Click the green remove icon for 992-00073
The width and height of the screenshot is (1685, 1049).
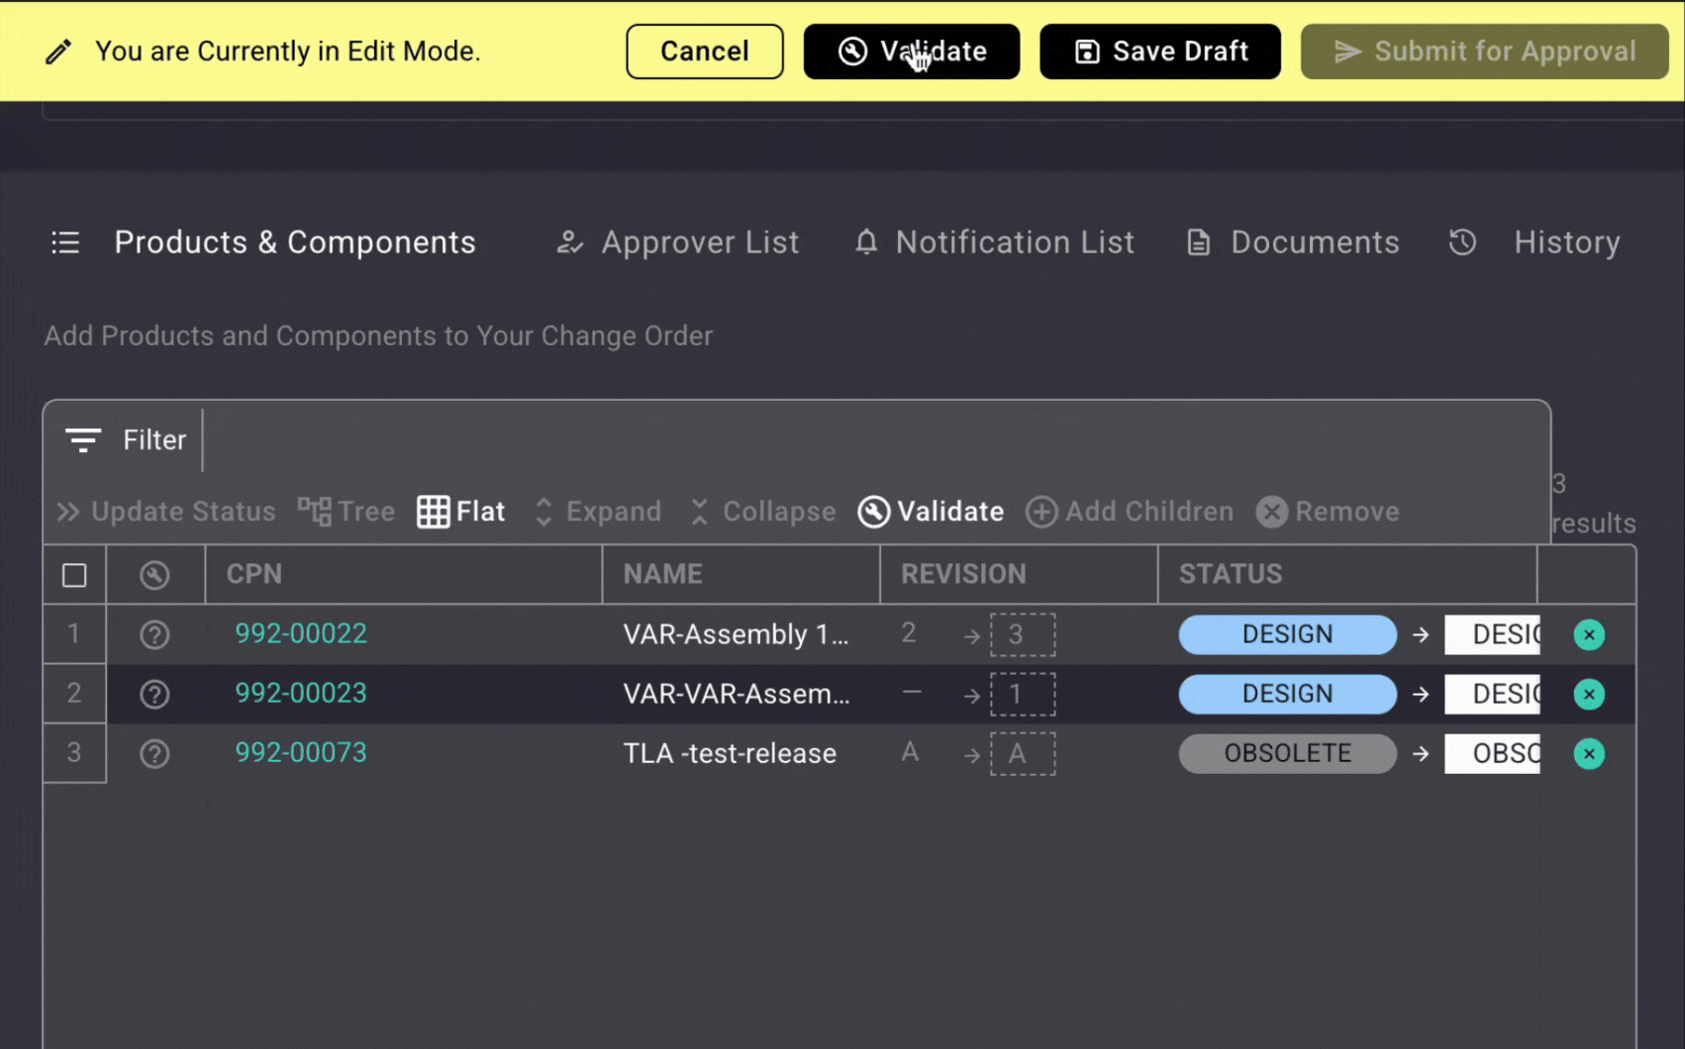click(1588, 753)
